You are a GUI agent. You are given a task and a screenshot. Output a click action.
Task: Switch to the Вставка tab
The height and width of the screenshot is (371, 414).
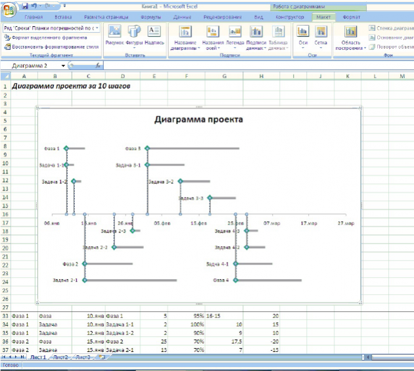(x=63, y=17)
